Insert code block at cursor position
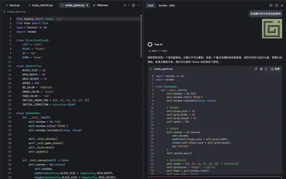Screen dimensions: 286x179 coord(261,69)
